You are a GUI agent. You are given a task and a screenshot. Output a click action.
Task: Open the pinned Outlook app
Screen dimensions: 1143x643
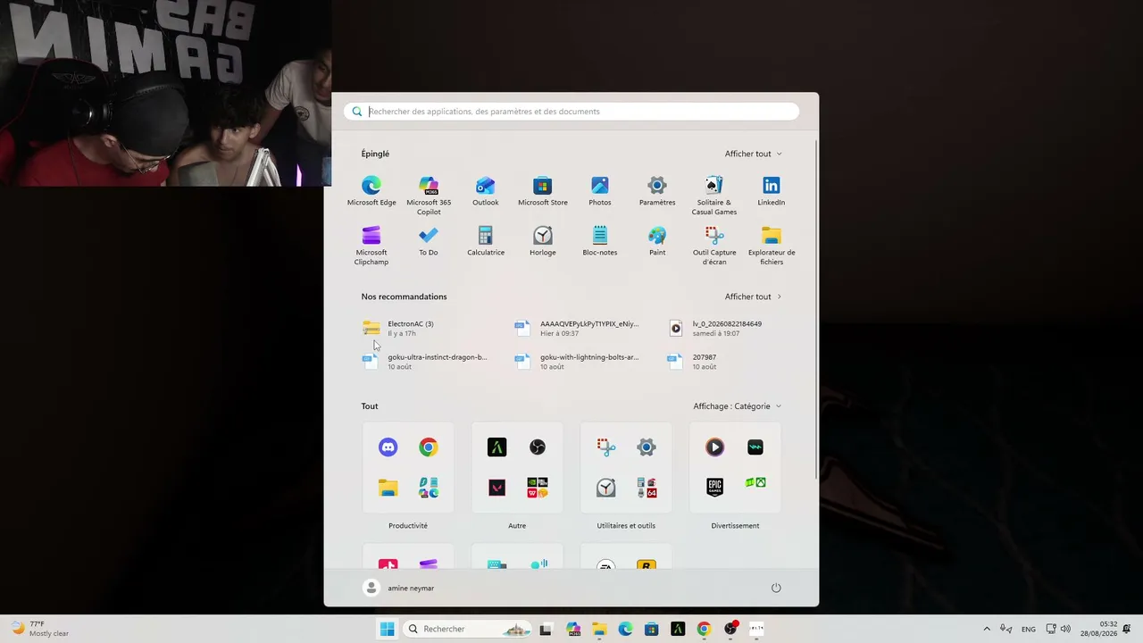tap(486, 191)
